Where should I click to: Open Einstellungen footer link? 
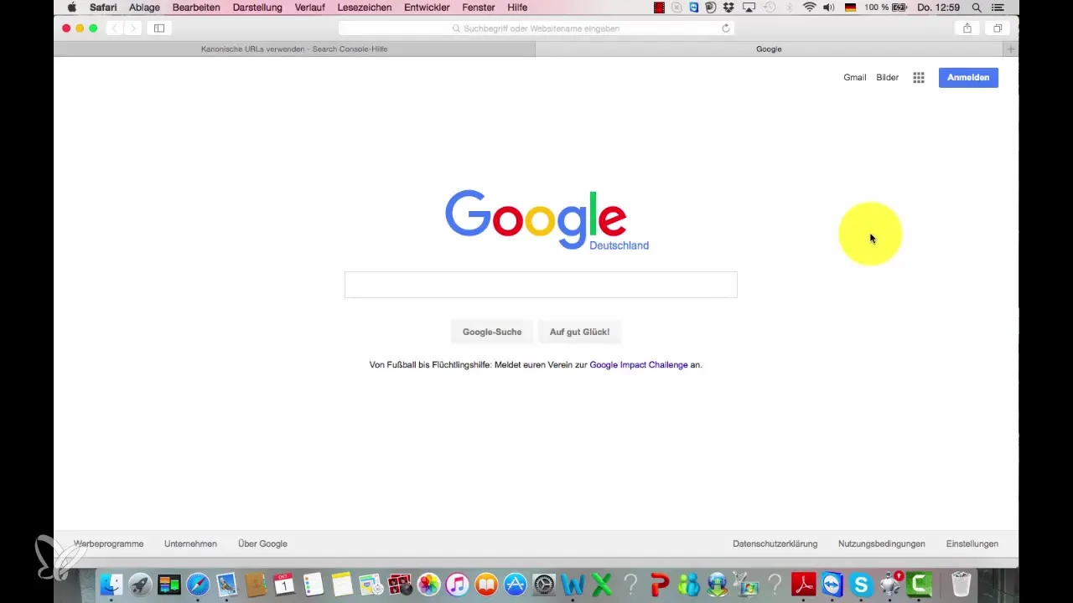pyautogui.click(x=972, y=544)
